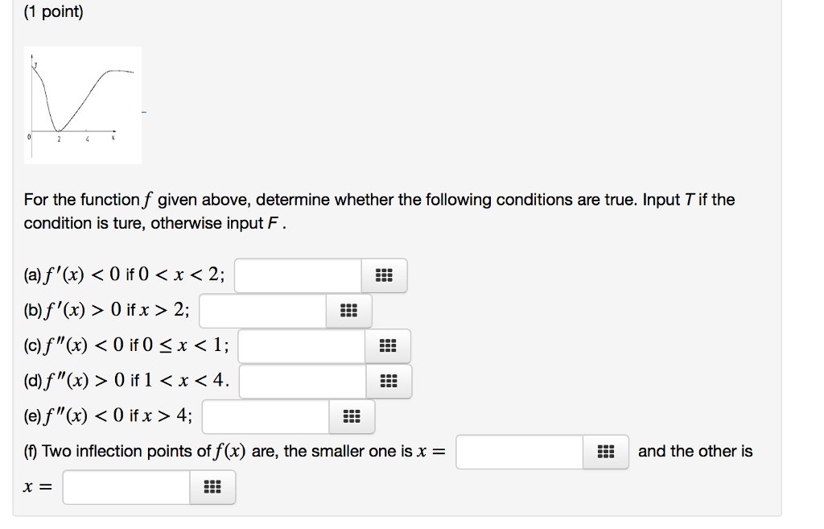The height and width of the screenshot is (529, 824).
Task: Click the graph thumbnail of function f
Action: coord(82,105)
